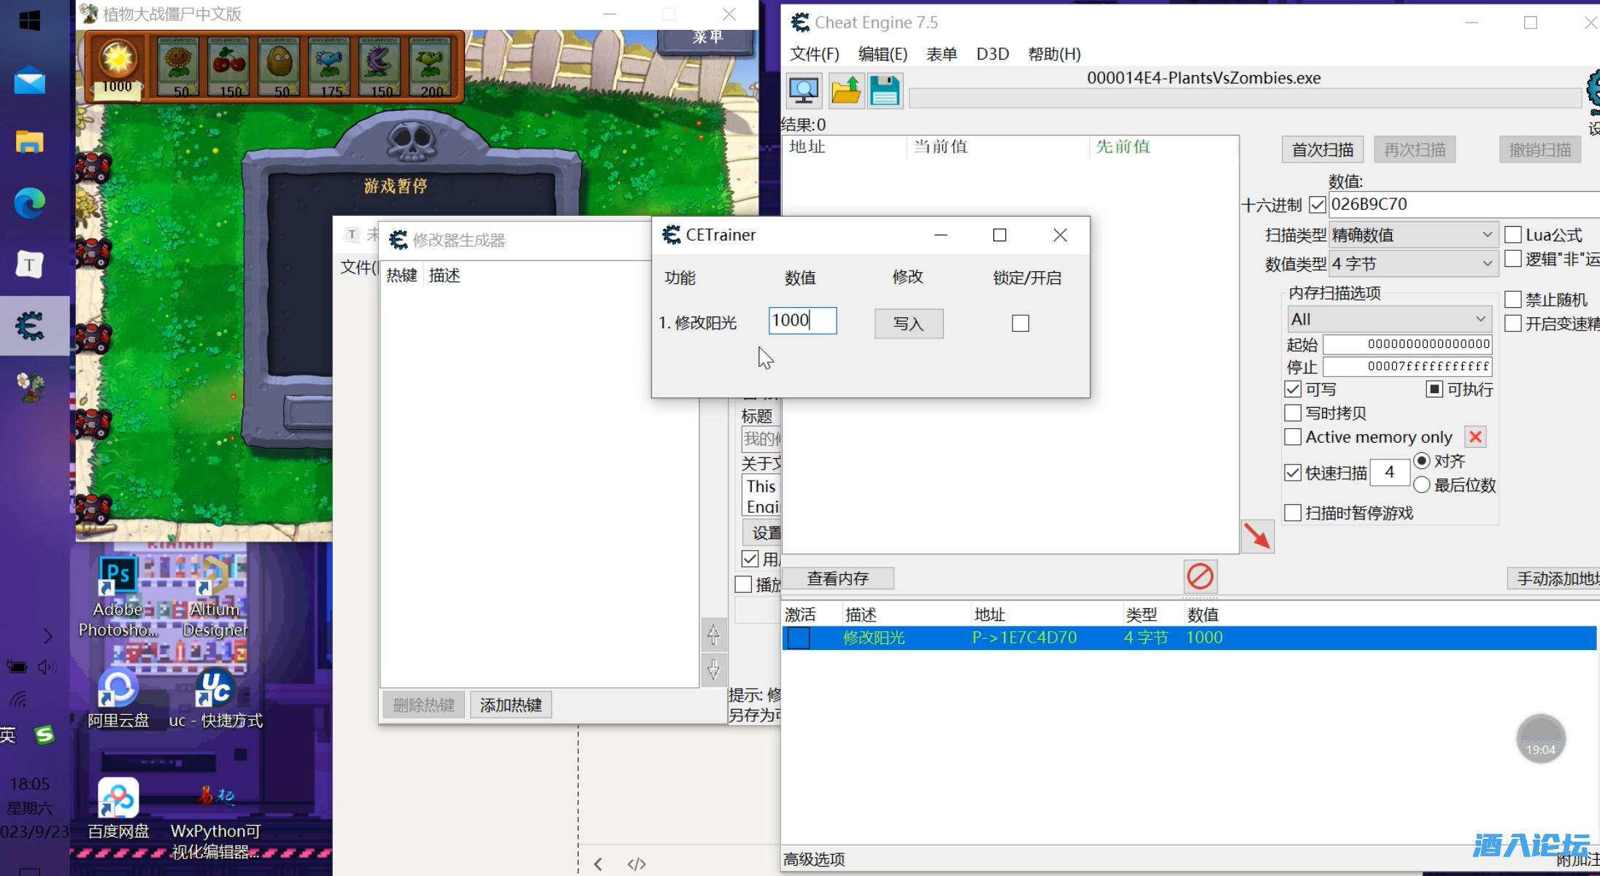Open the 帮助(H) menu
This screenshot has width=1600, height=876.
pos(1054,54)
